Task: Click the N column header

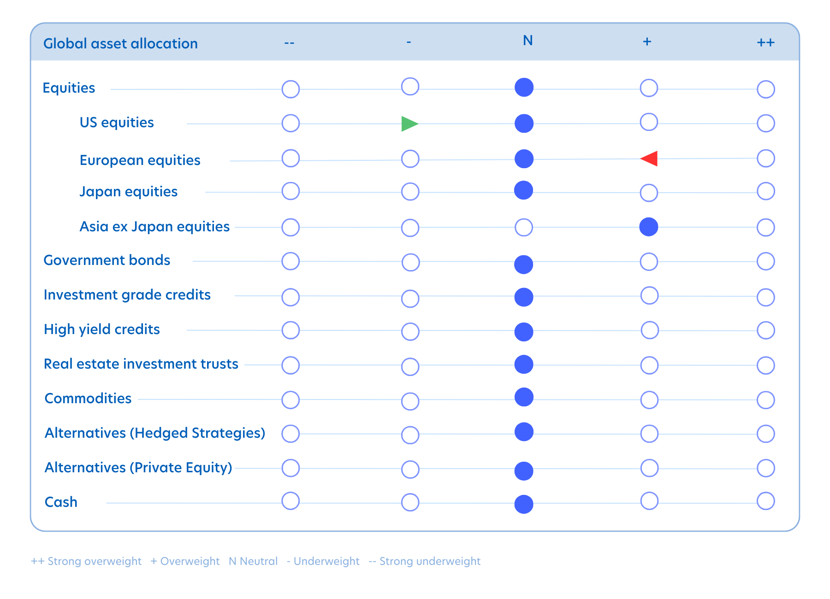Action: [528, 41]
